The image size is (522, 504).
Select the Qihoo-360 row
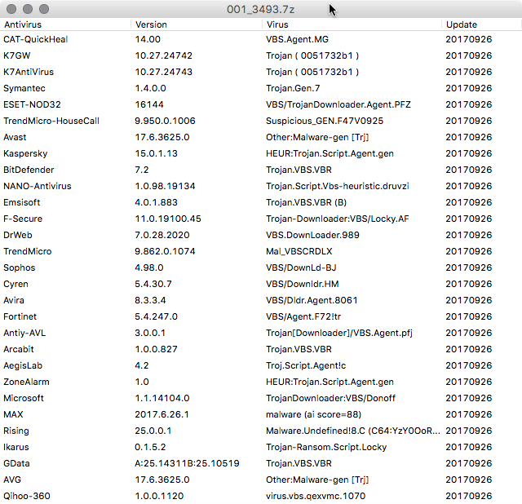tap(261, 496)
